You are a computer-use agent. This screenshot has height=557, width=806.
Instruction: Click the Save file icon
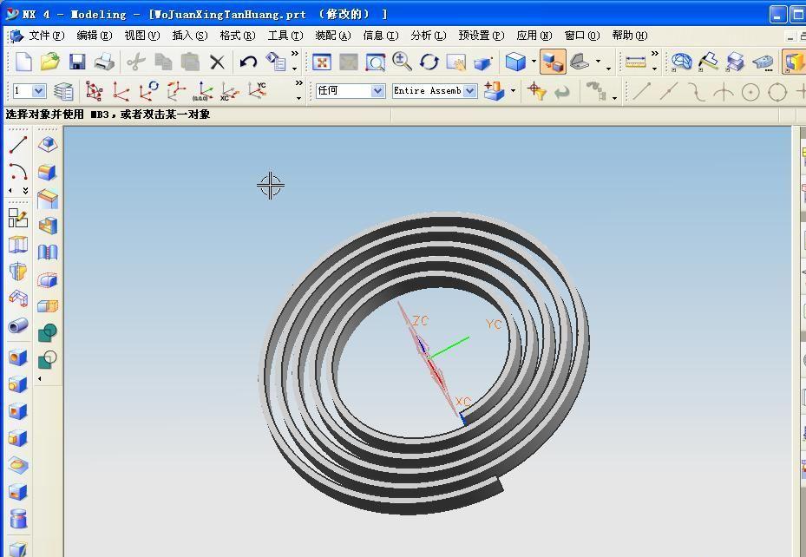[x=77, y=62]
